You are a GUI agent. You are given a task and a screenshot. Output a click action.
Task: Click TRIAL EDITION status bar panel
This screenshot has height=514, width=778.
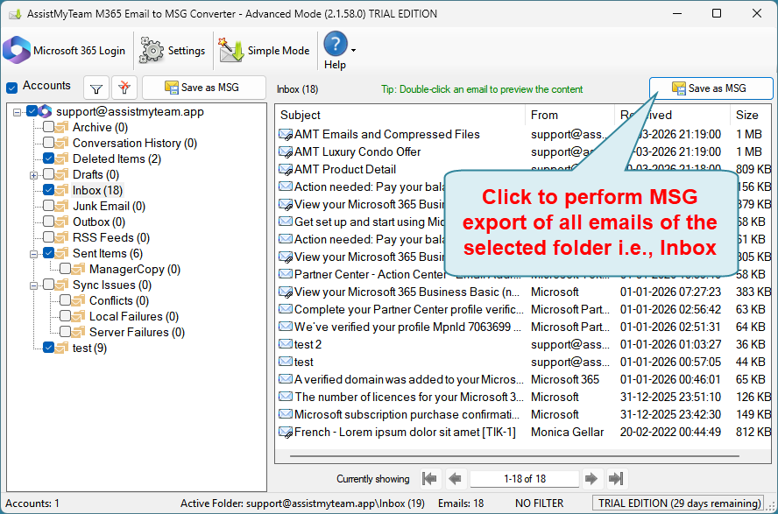679,503
